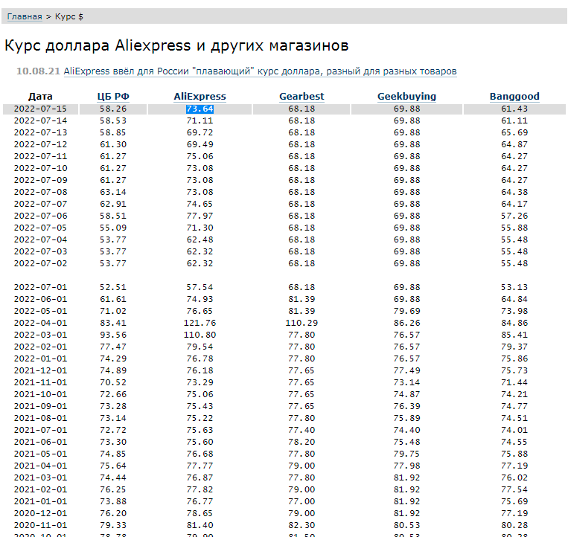Viewport: 568px width, 537px height.
Task: Open the Главная breadcrumb link
Action: [25, 16]
